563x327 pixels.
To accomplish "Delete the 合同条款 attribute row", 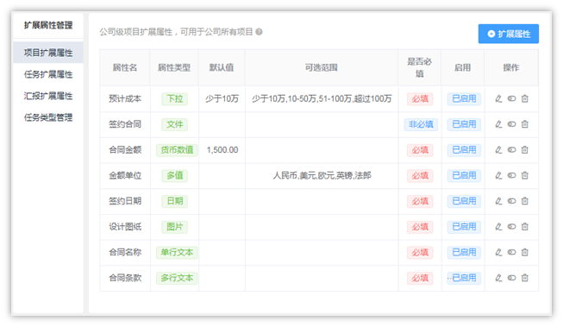I will tap(524, 278).
